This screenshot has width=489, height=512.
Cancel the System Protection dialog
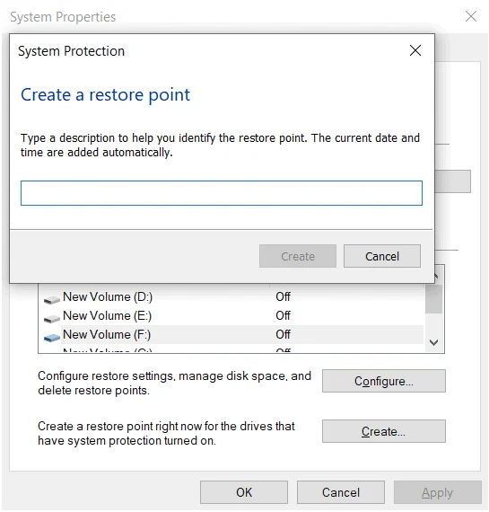[x=382, y=256]
